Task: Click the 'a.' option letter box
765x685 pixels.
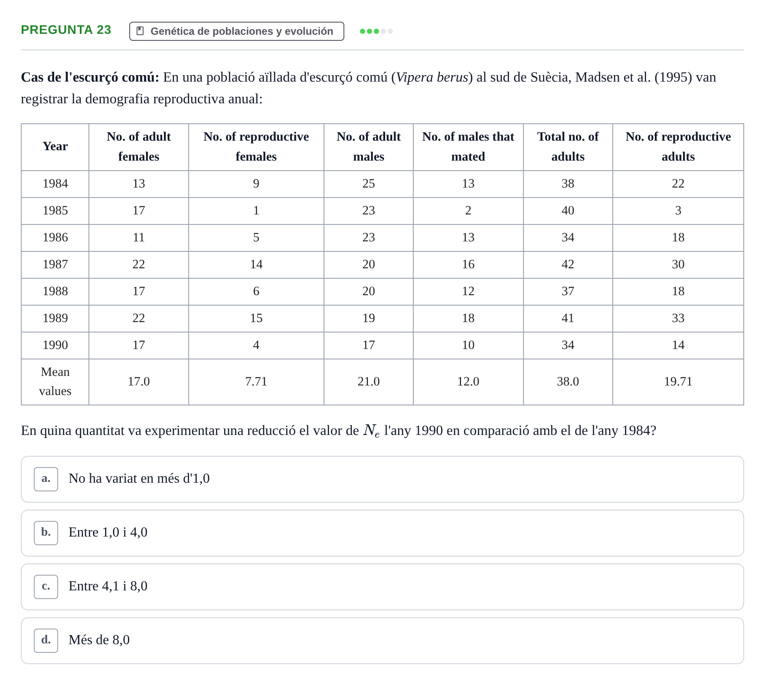Action: 46,479
